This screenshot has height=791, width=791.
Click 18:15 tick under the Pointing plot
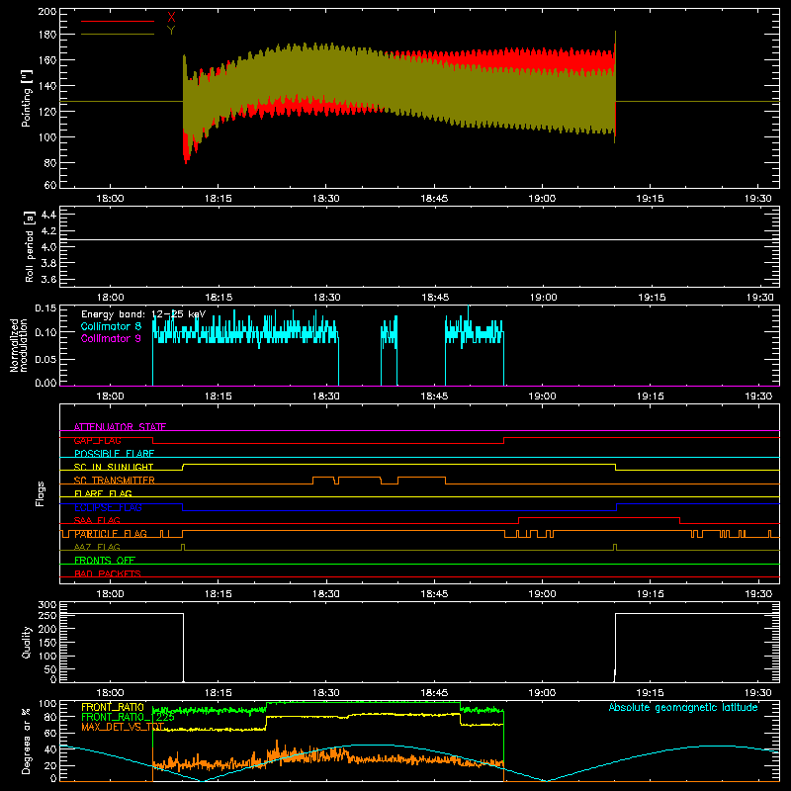pos(218,199)
